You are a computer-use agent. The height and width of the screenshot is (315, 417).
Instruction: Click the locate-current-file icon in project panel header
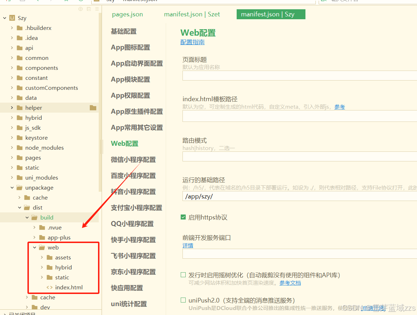tap(80, 9)
